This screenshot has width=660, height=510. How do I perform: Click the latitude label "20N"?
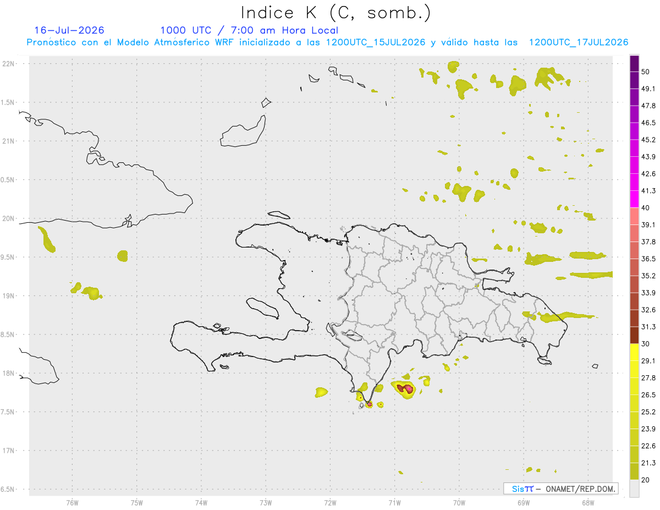click(9, 218)
